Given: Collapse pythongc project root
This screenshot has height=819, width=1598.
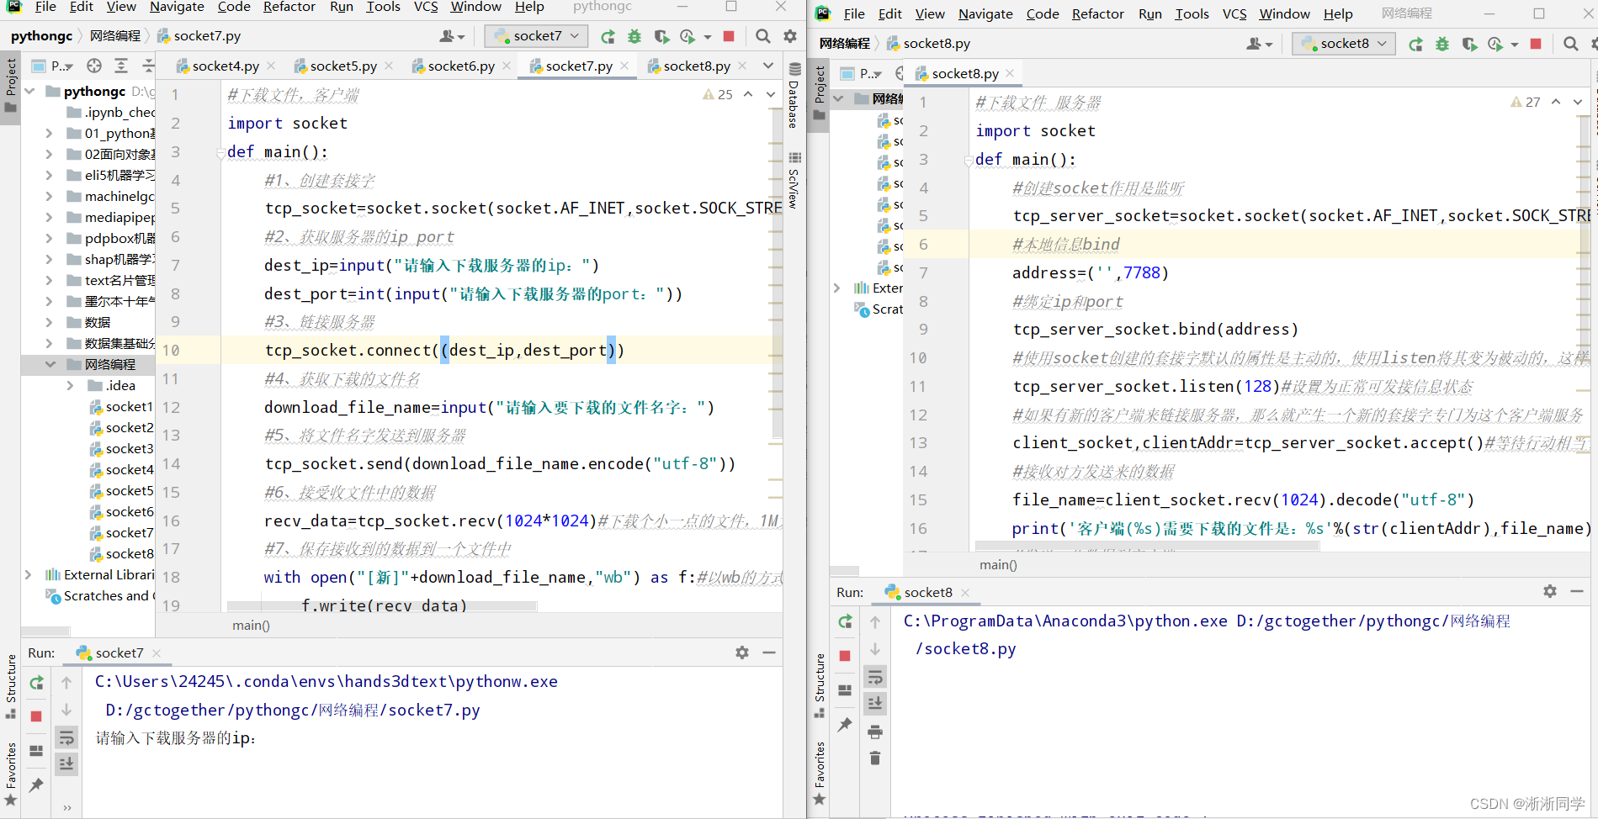Looking at the screenshot, I should (x=29, y=91).
